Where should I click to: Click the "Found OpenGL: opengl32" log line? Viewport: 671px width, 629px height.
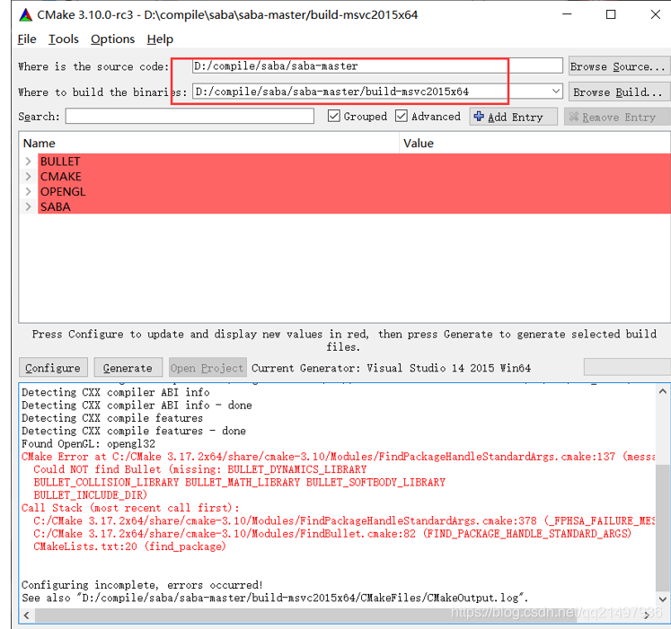(89, 443)
